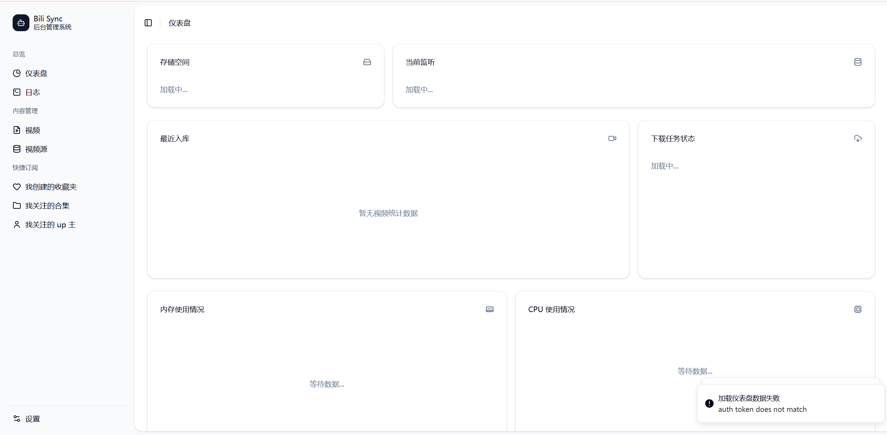The image size is (887, 435).
Task: Open the 日志 logs page
Action: click(33, 92)
